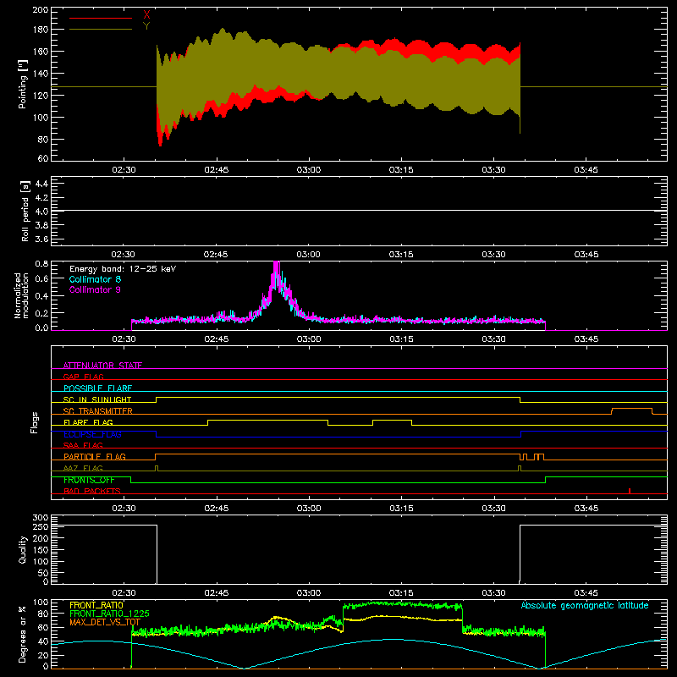The image size is (677, 677).
Task: Click the SAA_FLAG label
Action: [x=83, y=445]
